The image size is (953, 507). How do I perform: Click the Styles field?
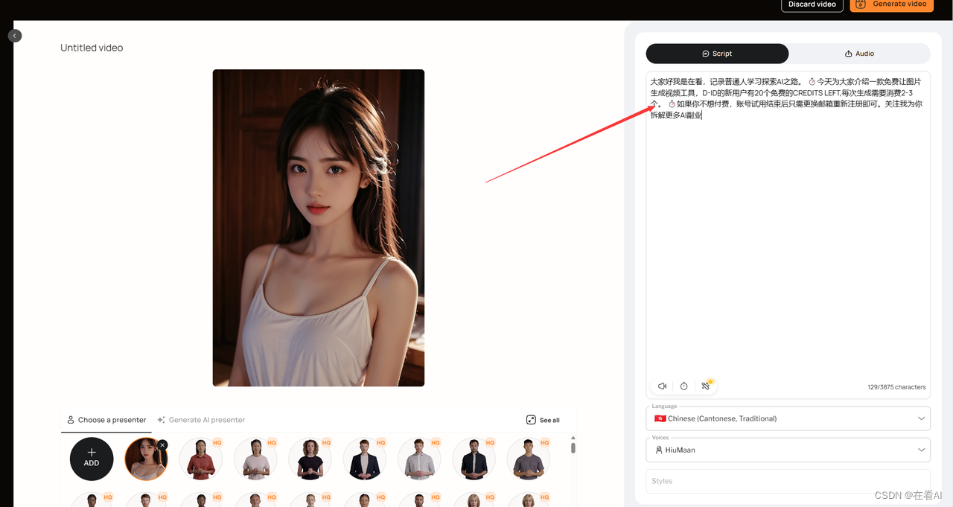click(x=788, y=481)
